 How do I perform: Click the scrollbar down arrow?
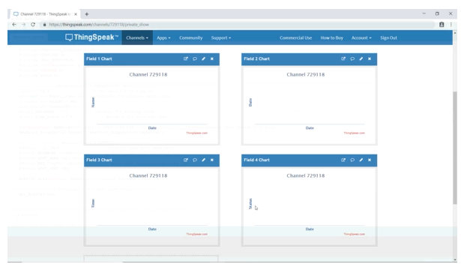pos(455,259)
